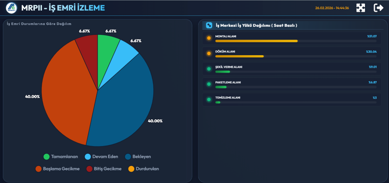The width and height of the screenshot is (389, 183).
Task: Click the green status dot for Paketleme Alanı
Action: pyautogui.click(x=209, y=84)
